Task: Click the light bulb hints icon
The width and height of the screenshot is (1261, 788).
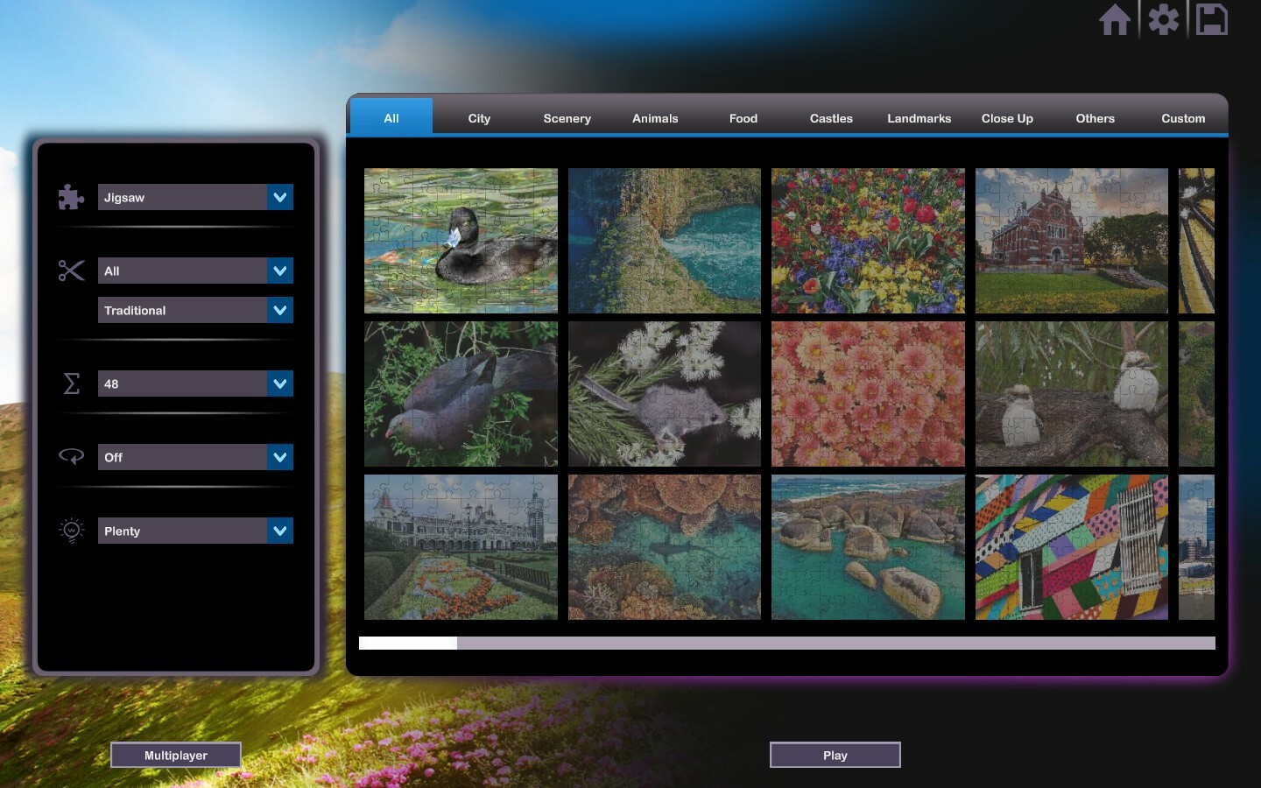Action: [71, 531]
